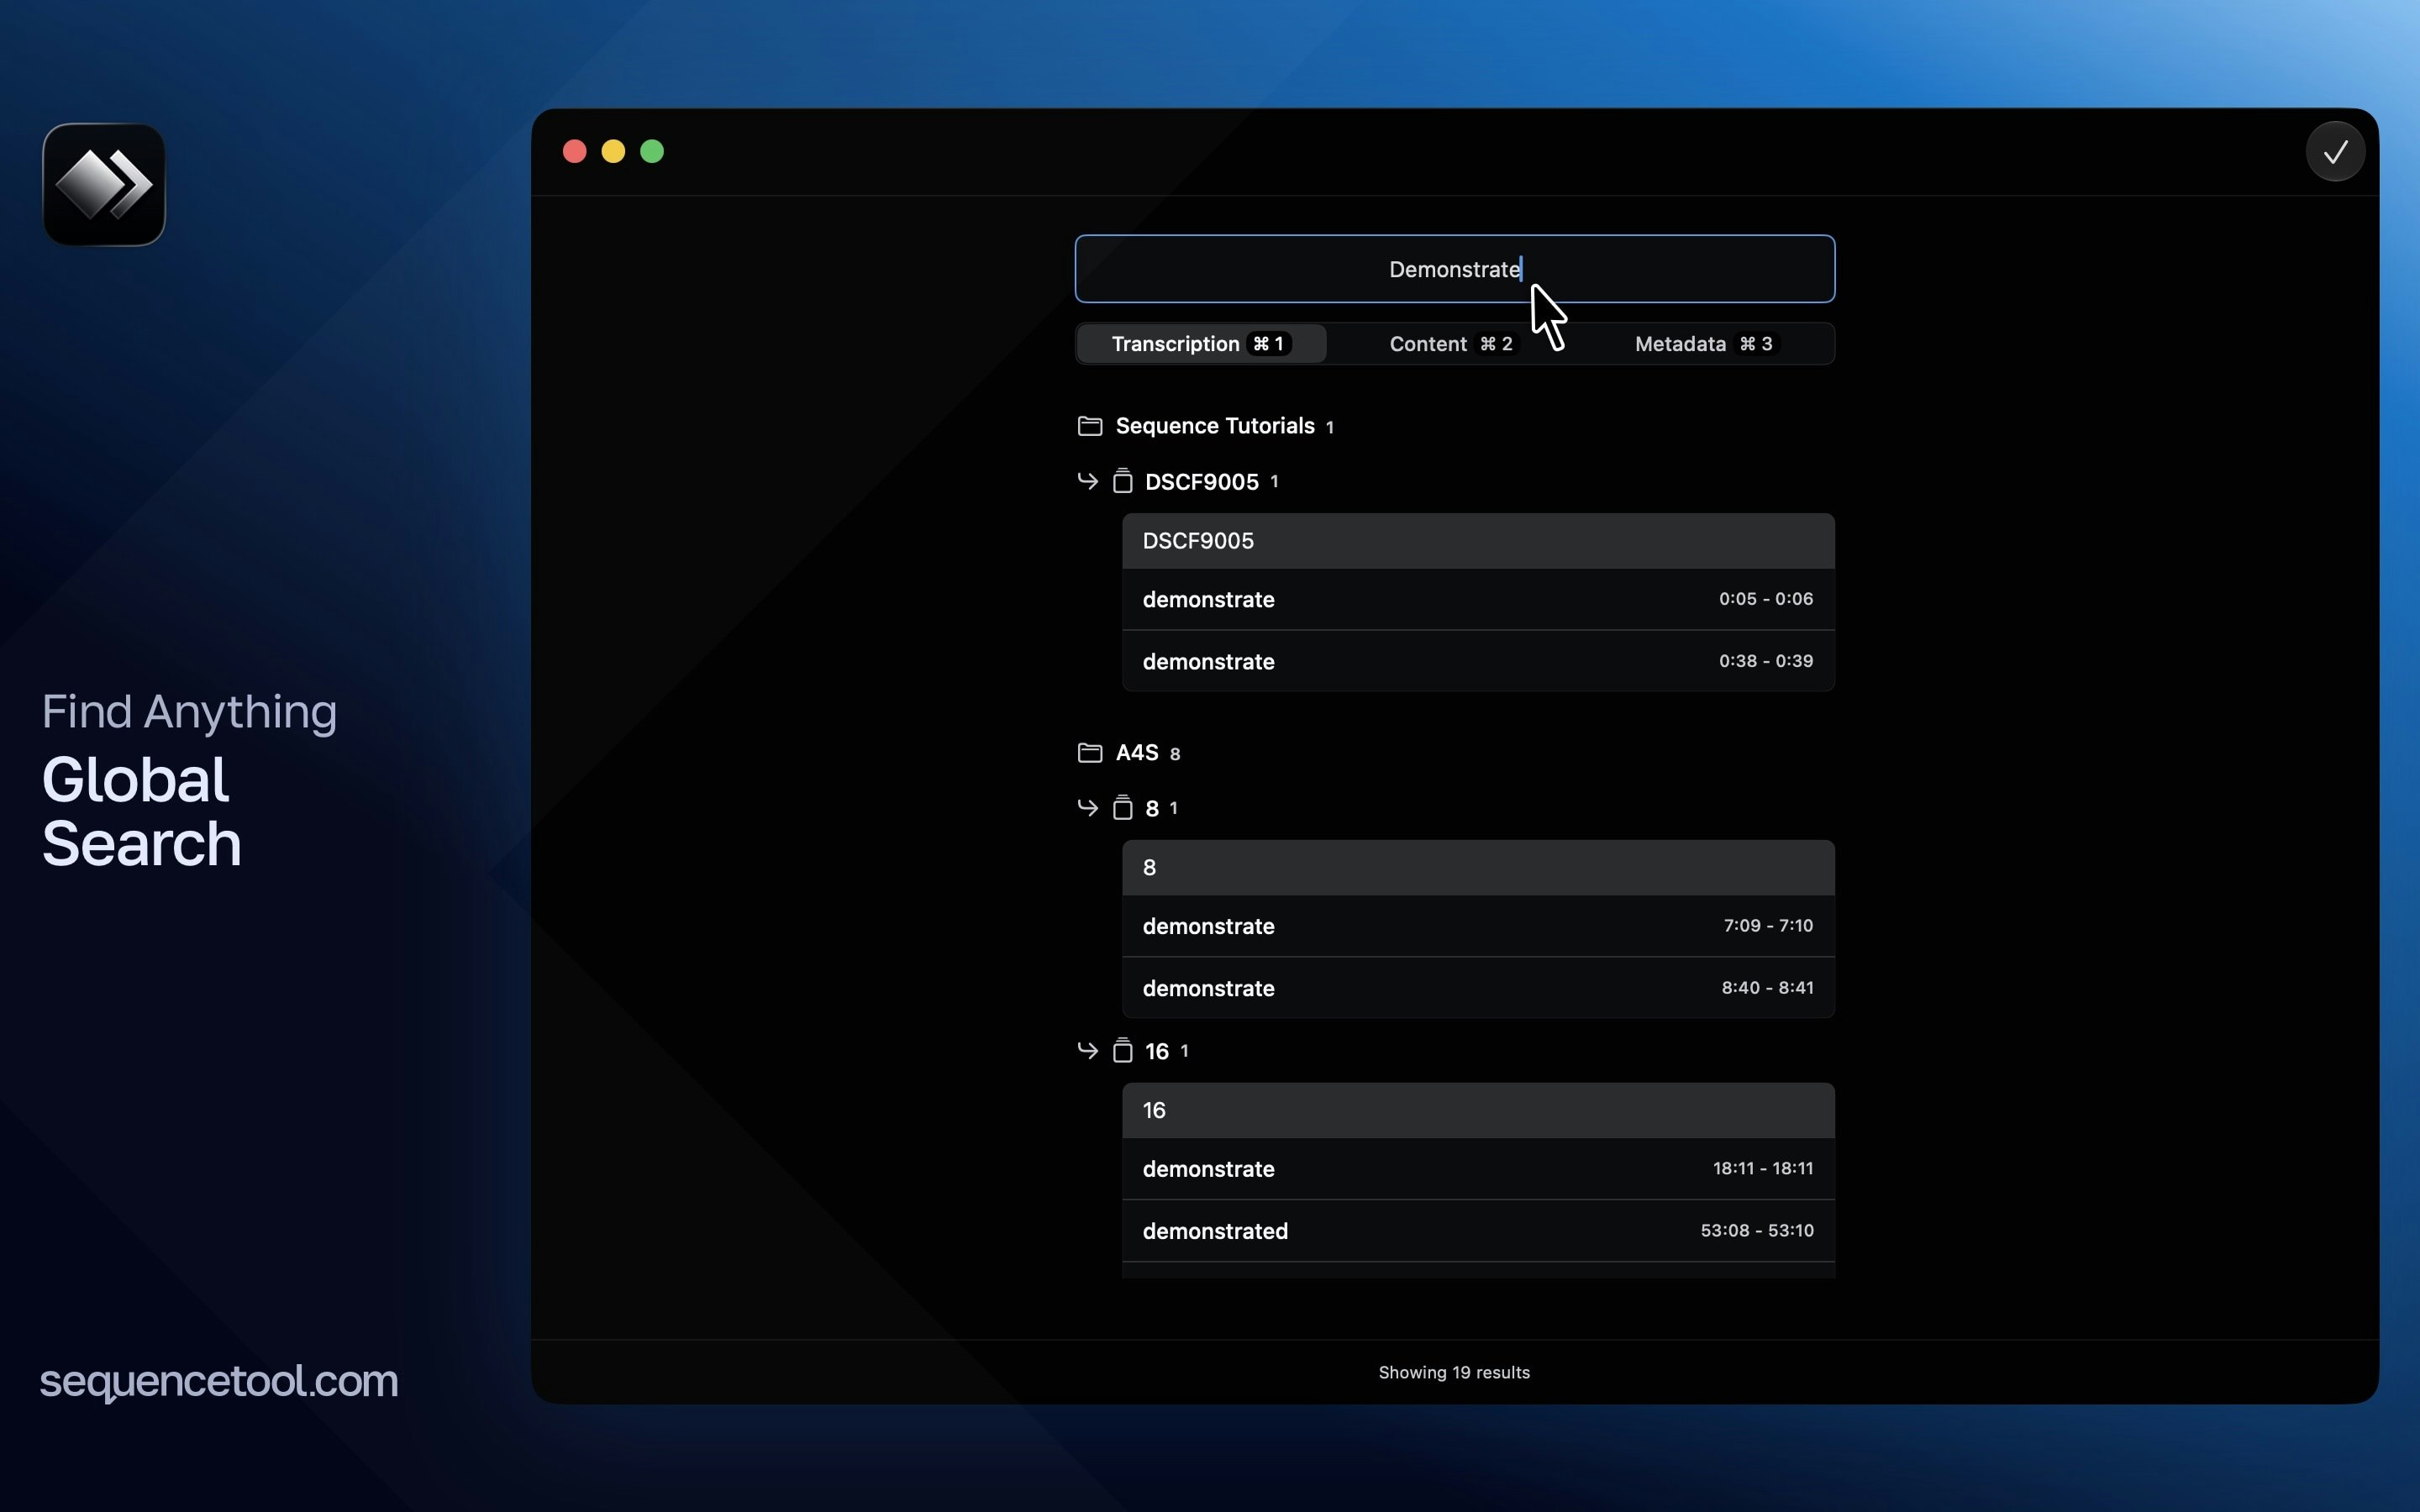
Task: Click the red close window button
Action: pyautogui.click(x=575, y=152)
